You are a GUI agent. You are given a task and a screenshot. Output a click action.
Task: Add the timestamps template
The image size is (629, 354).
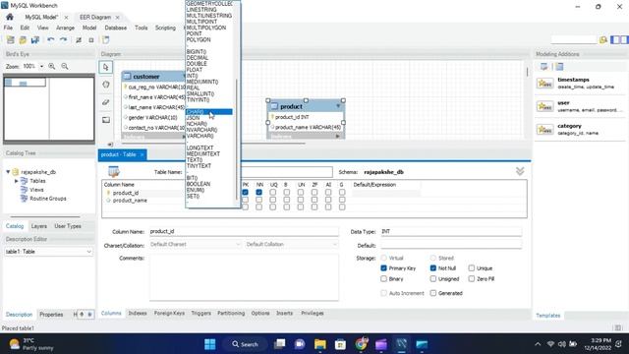pyautogui.click(x=580, y=83)
